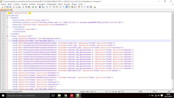Click the Close All toolbar icon
Screen dimensions: 174x98
tap(16, 7)
